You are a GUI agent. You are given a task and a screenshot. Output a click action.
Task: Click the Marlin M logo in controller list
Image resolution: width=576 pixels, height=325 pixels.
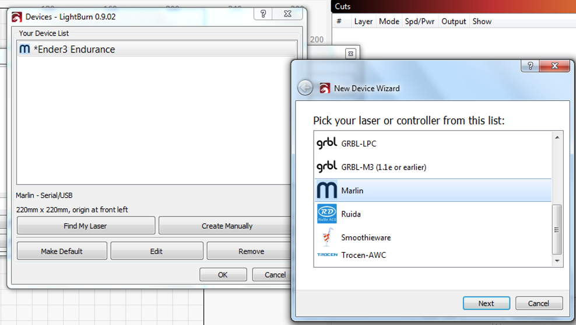(x=326, y=190)
